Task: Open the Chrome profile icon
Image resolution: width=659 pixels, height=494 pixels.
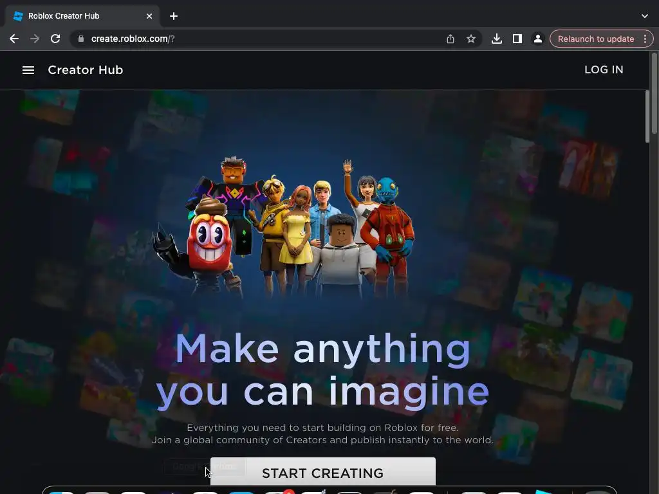Action: pyautogui.click(x=537, y=39)
